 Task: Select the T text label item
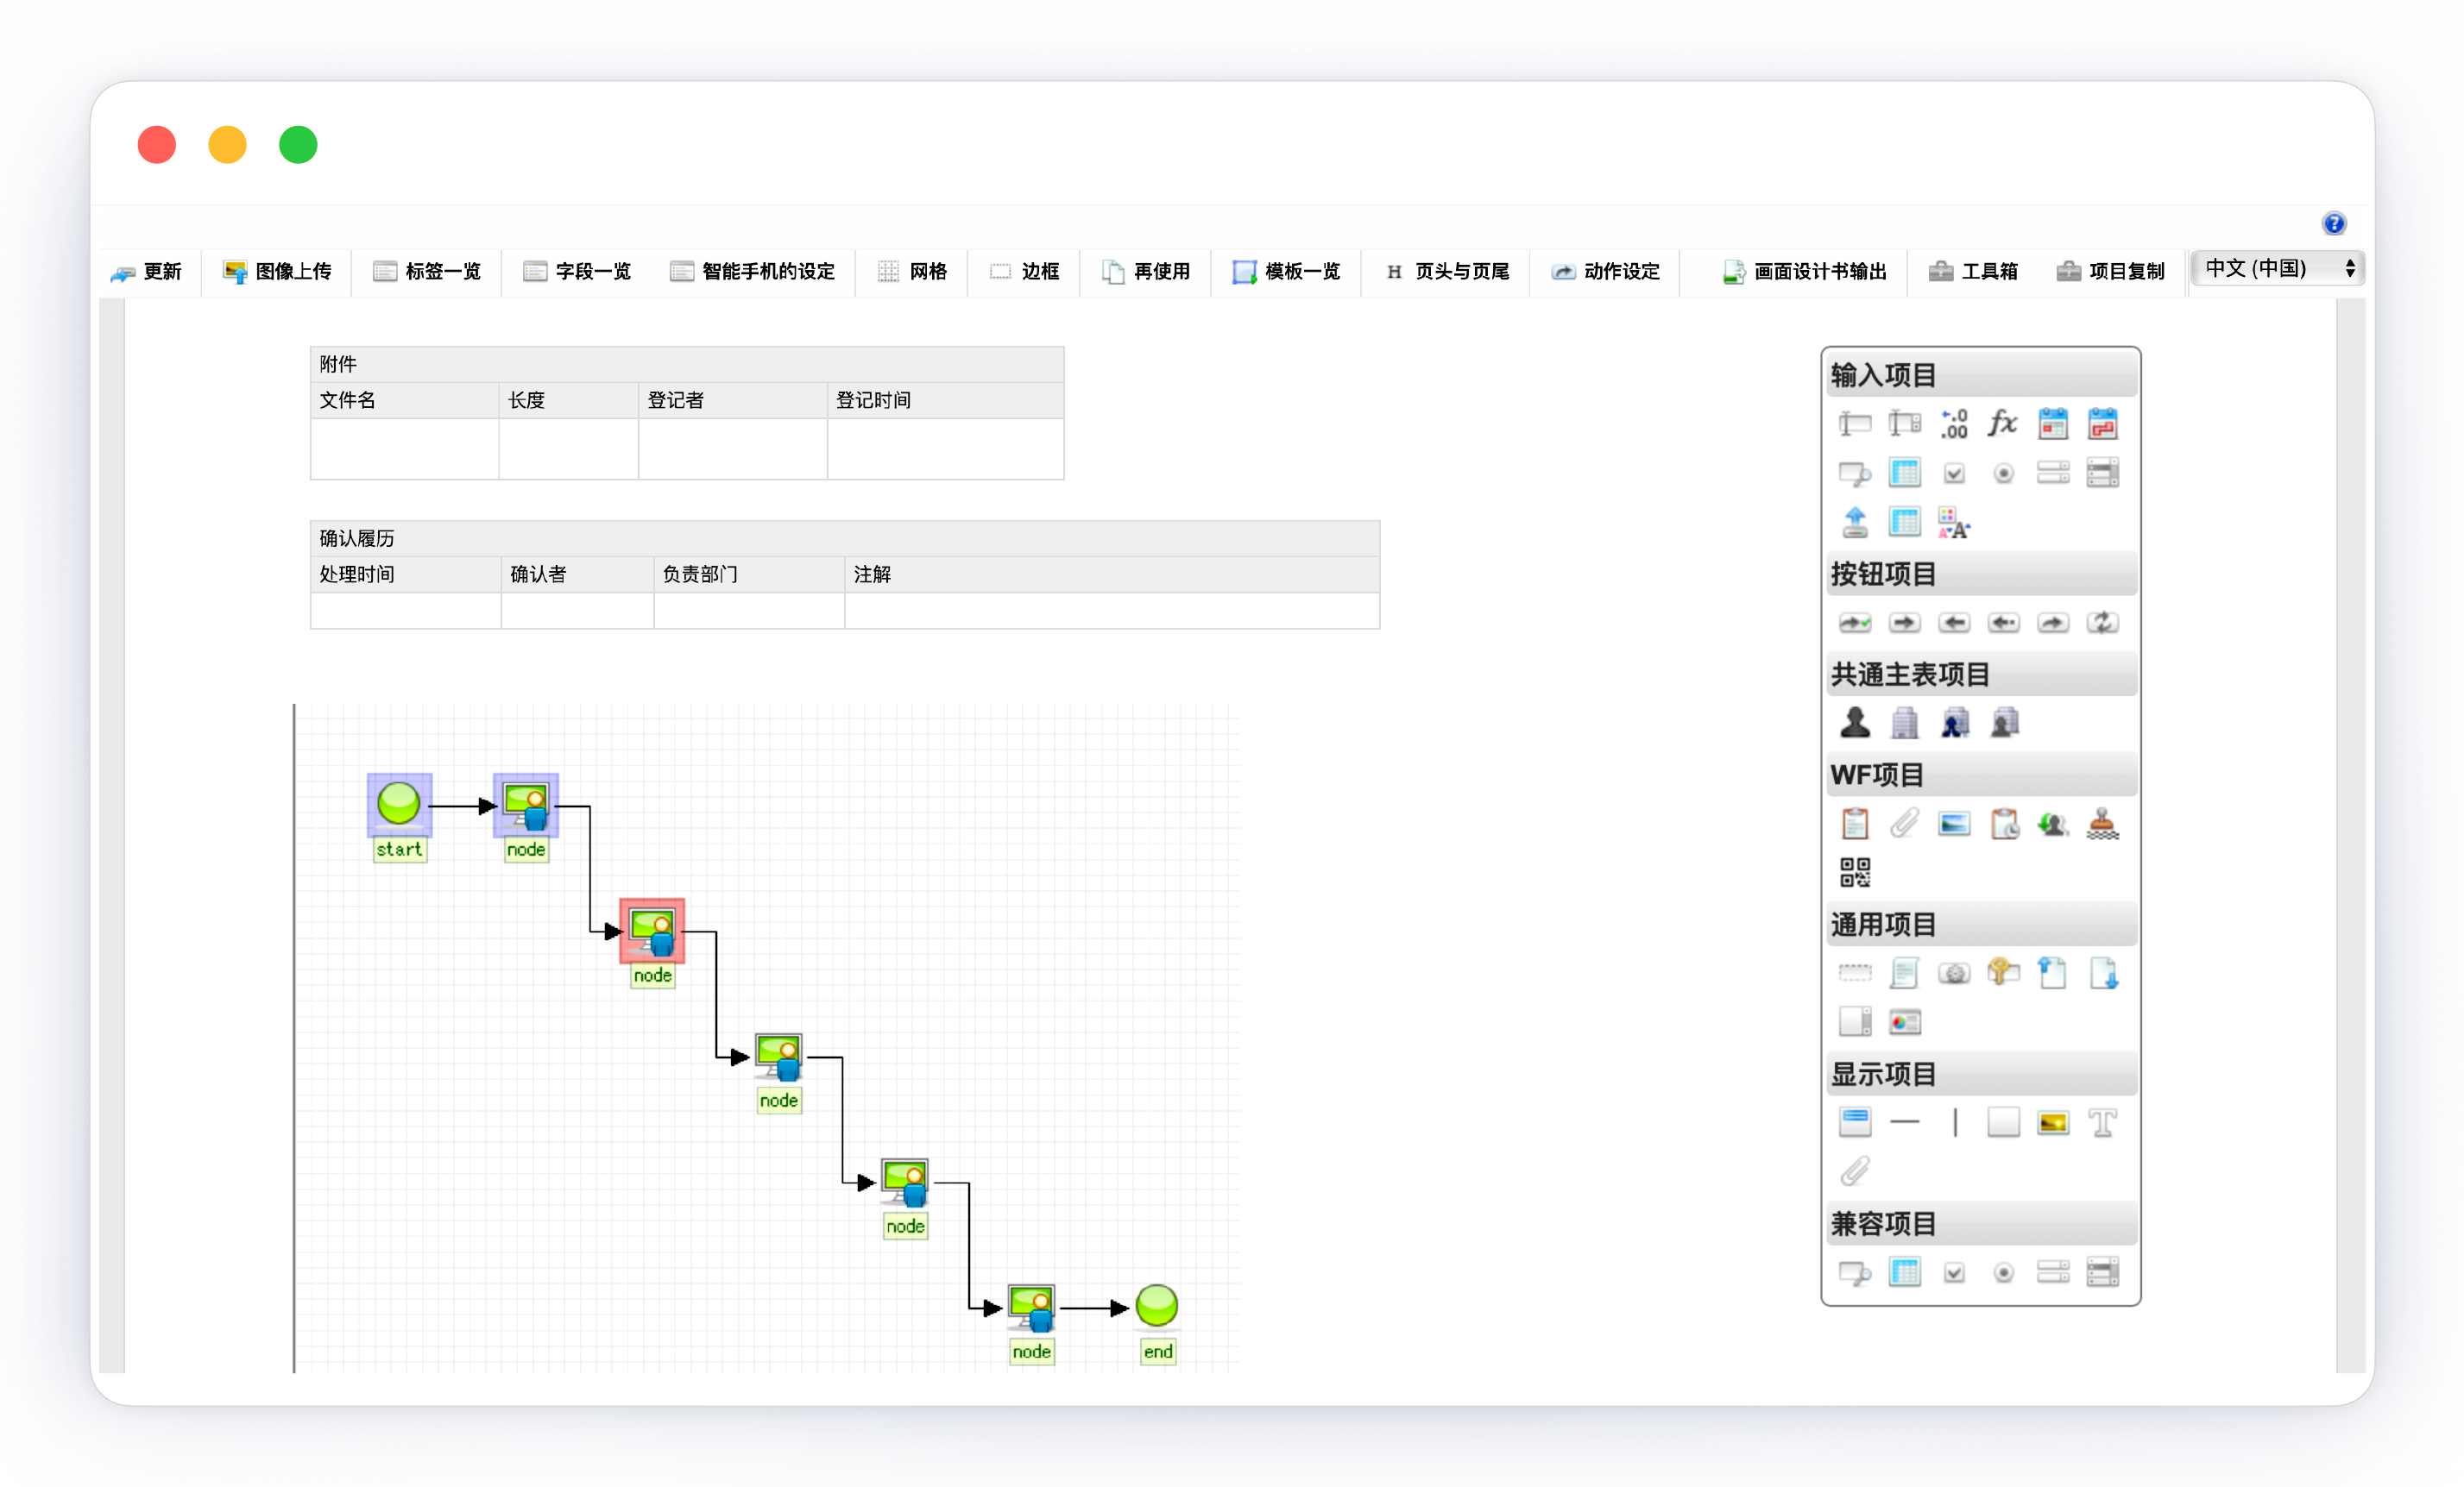point(2102,1123)
